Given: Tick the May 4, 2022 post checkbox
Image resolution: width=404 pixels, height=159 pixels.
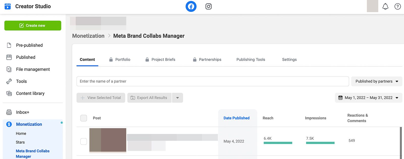Looking at the screenshot, I should point(84,141).
